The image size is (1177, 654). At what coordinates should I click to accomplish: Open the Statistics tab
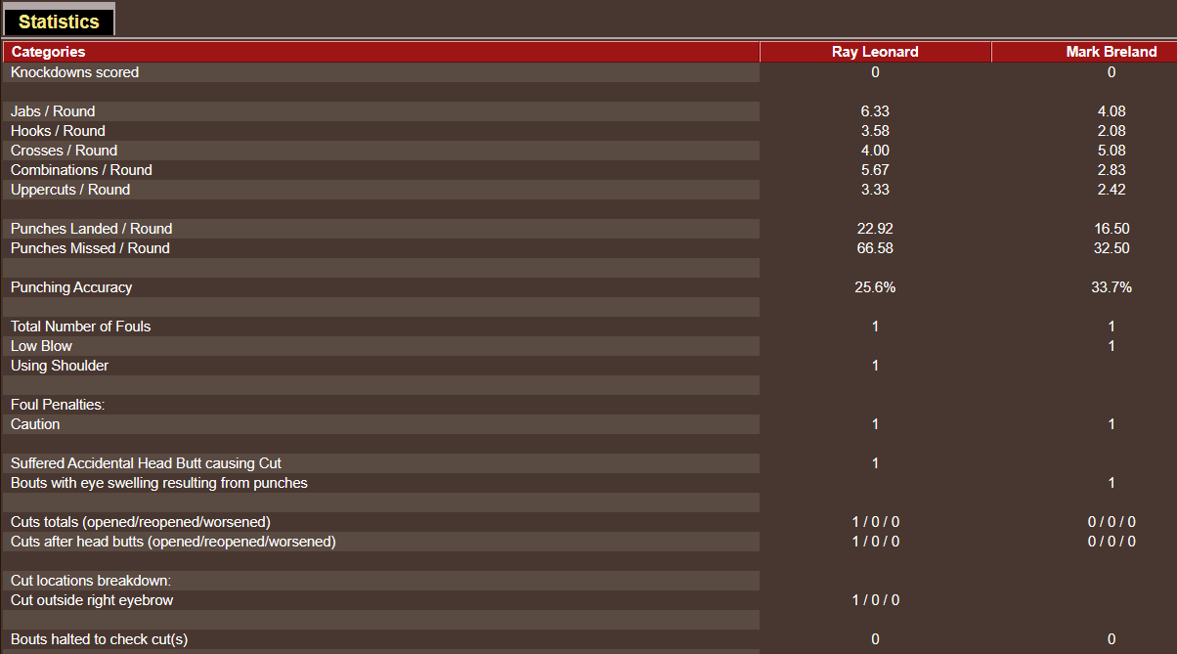click(x=59, y=21)
